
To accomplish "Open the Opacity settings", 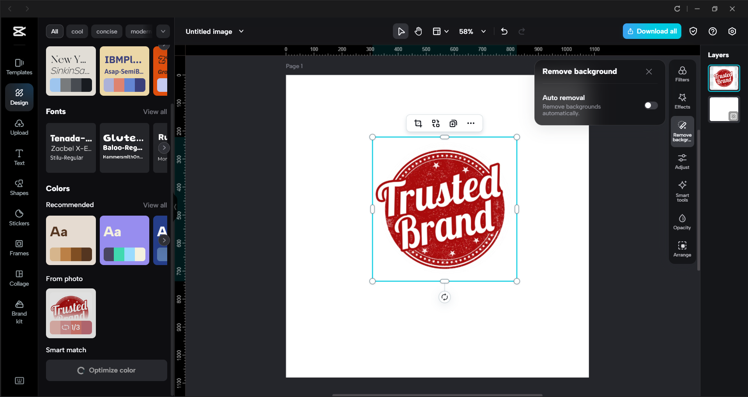I will [682, 221].
